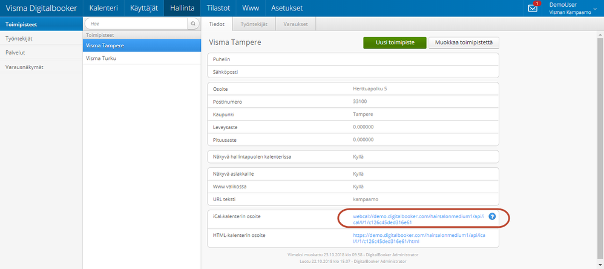Screen dimensions: 604x269
Task: Switch to the Varaukset tab
Action: point(295,24)
